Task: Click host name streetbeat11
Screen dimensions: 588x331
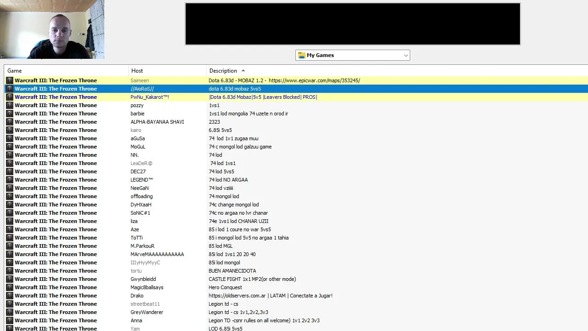Action: click(145, 304)
